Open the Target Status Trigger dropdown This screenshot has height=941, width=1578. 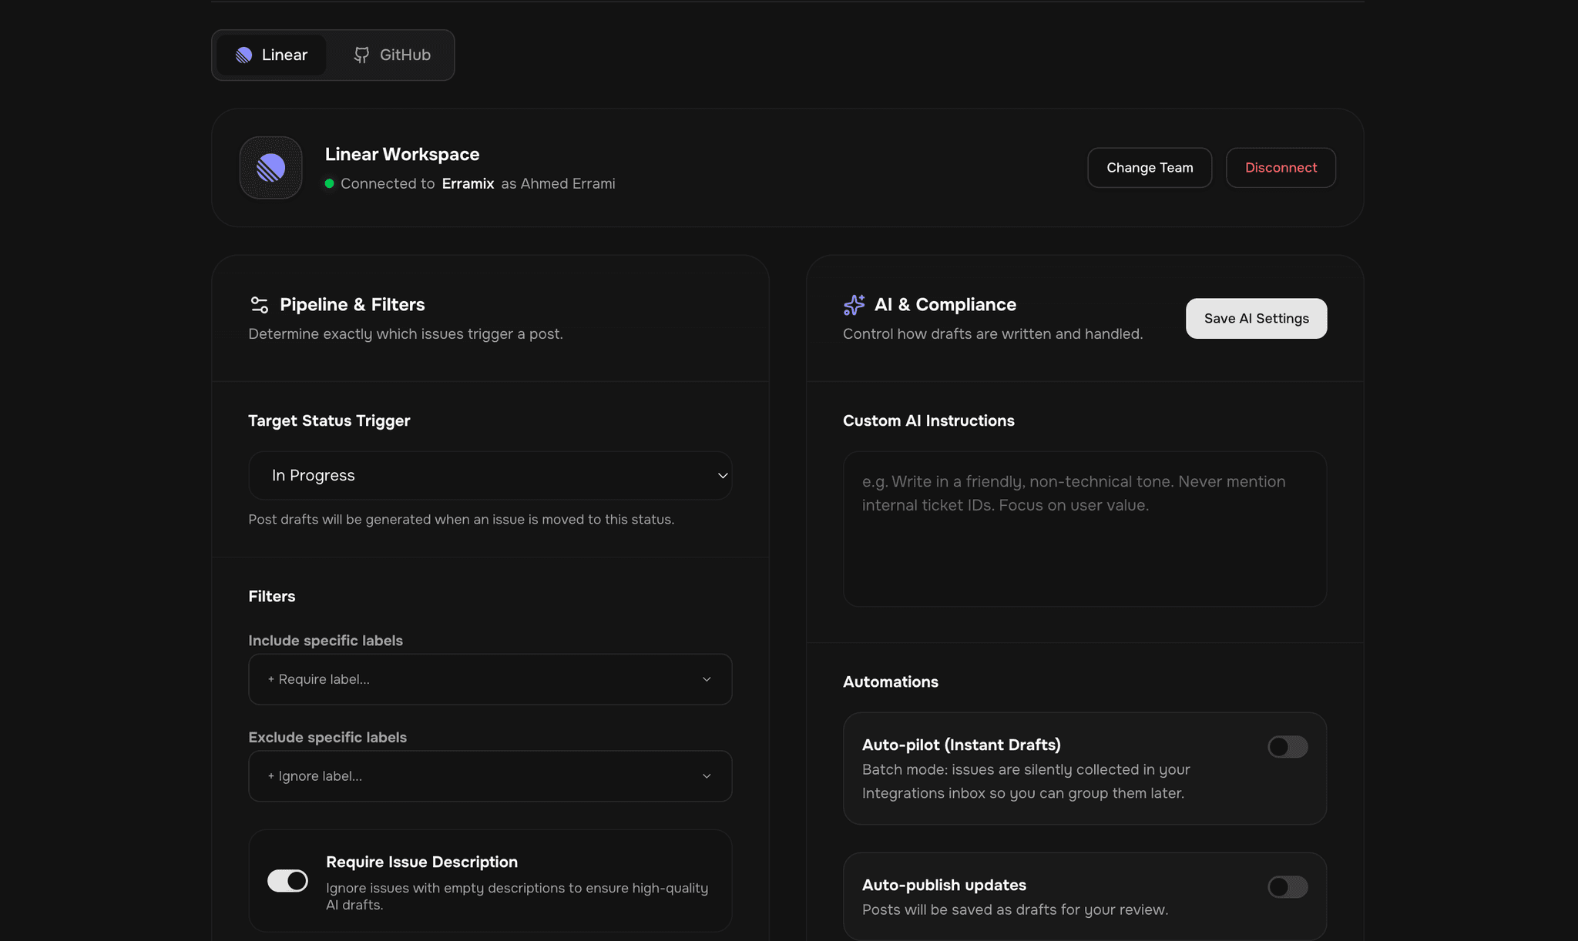click(x=490, y=475)
